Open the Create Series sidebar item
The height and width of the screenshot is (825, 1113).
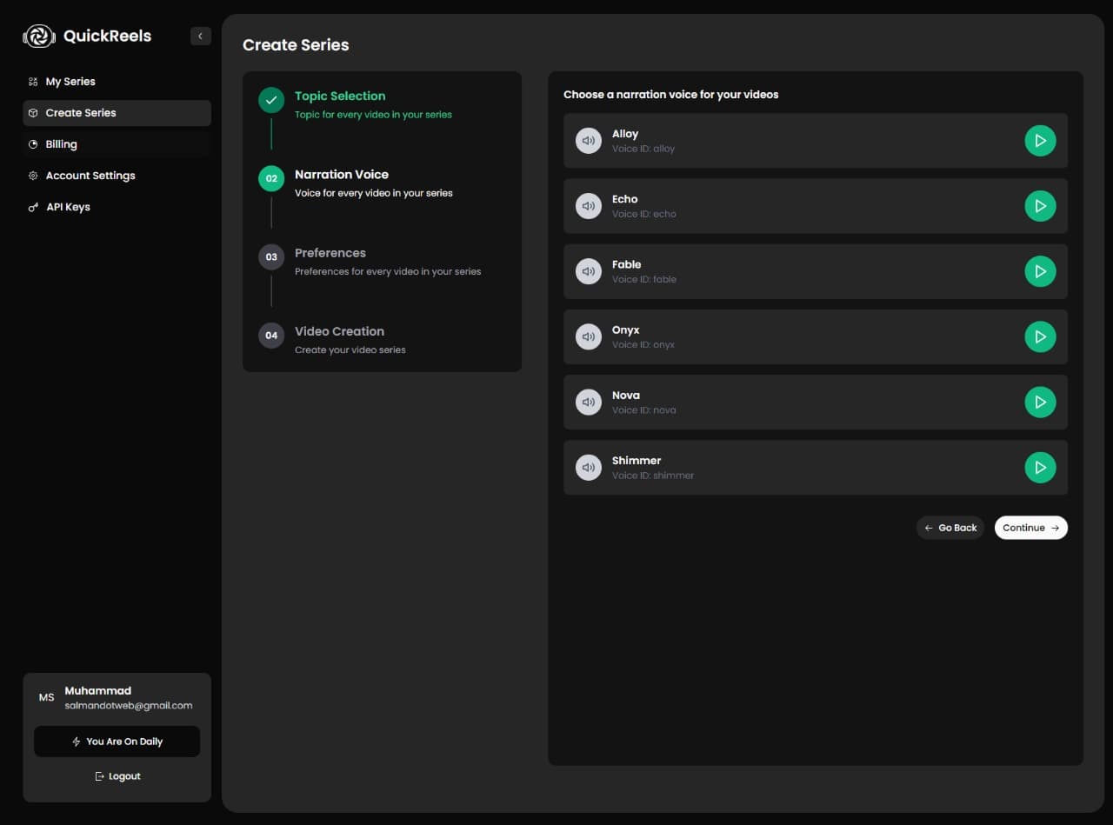point(117,113)
